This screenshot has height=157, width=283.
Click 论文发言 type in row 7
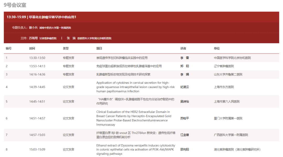[68, 135]
